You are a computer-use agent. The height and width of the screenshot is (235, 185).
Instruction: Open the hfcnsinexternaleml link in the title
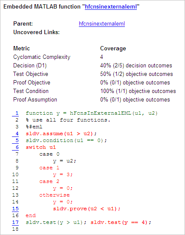click(x=111, y=7)
